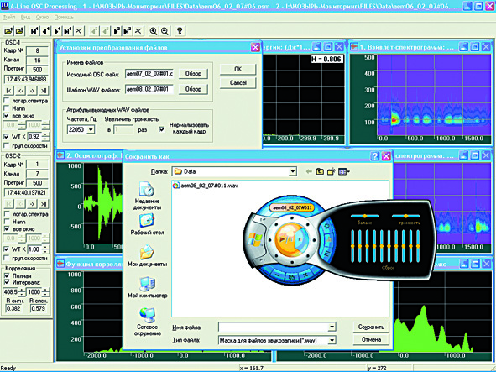Open Мой компьютер in save dialog
This screenshot has height=372, width=496.
[x=147, y=287]
